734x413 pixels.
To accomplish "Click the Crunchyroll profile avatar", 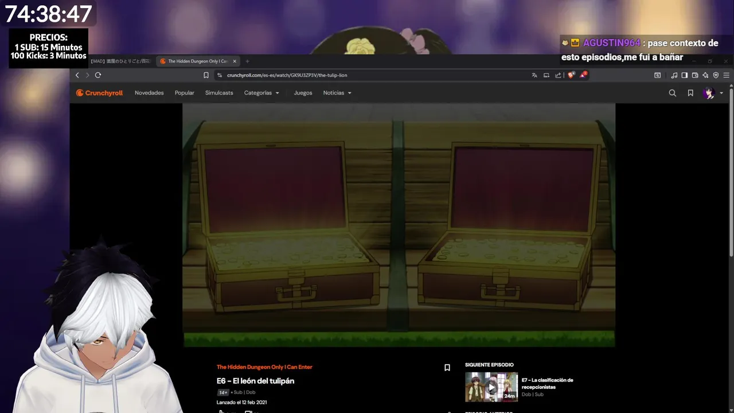I will 709,93.
